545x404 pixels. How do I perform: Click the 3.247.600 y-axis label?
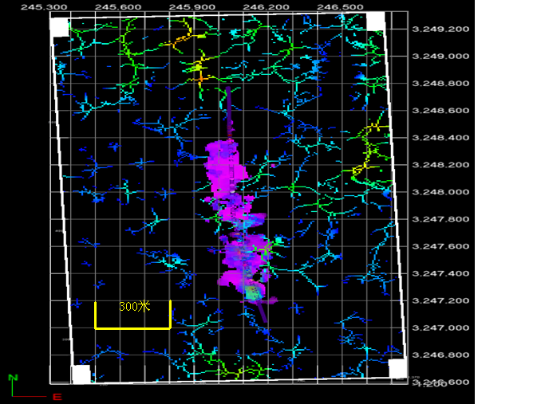pyautogui.click(x=440, y=246)
